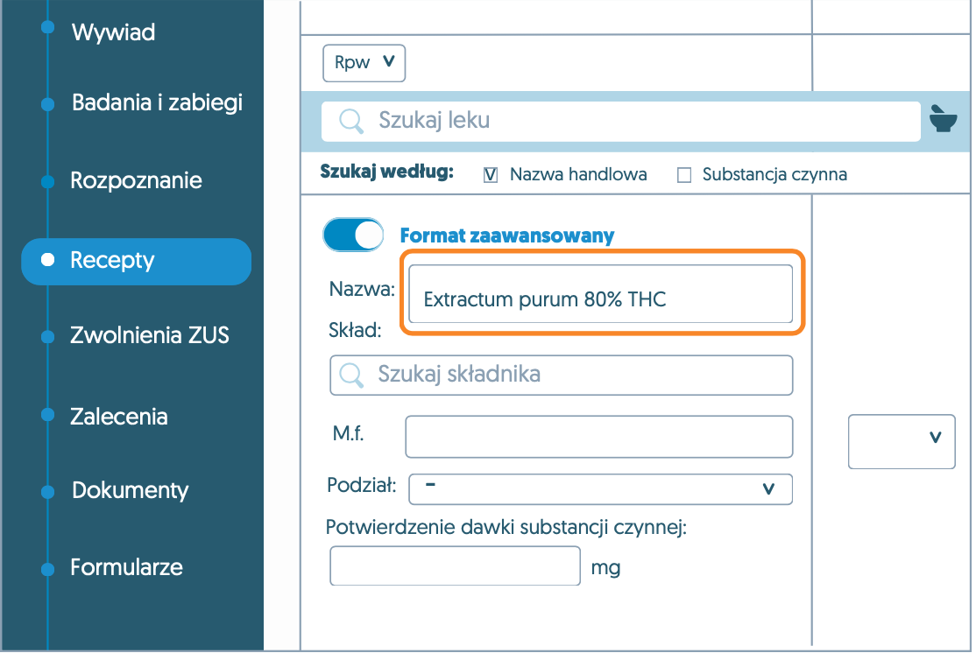976x653 pixels.
Task: Toggle the Format zaawansowany switch
Action: pos(353,235)
